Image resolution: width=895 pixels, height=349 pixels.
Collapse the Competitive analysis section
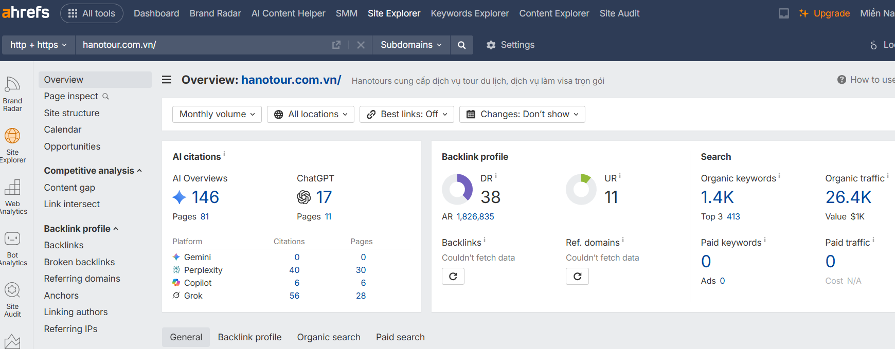[93, 171]
